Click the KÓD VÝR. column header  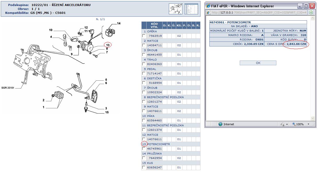coord(154,25)
